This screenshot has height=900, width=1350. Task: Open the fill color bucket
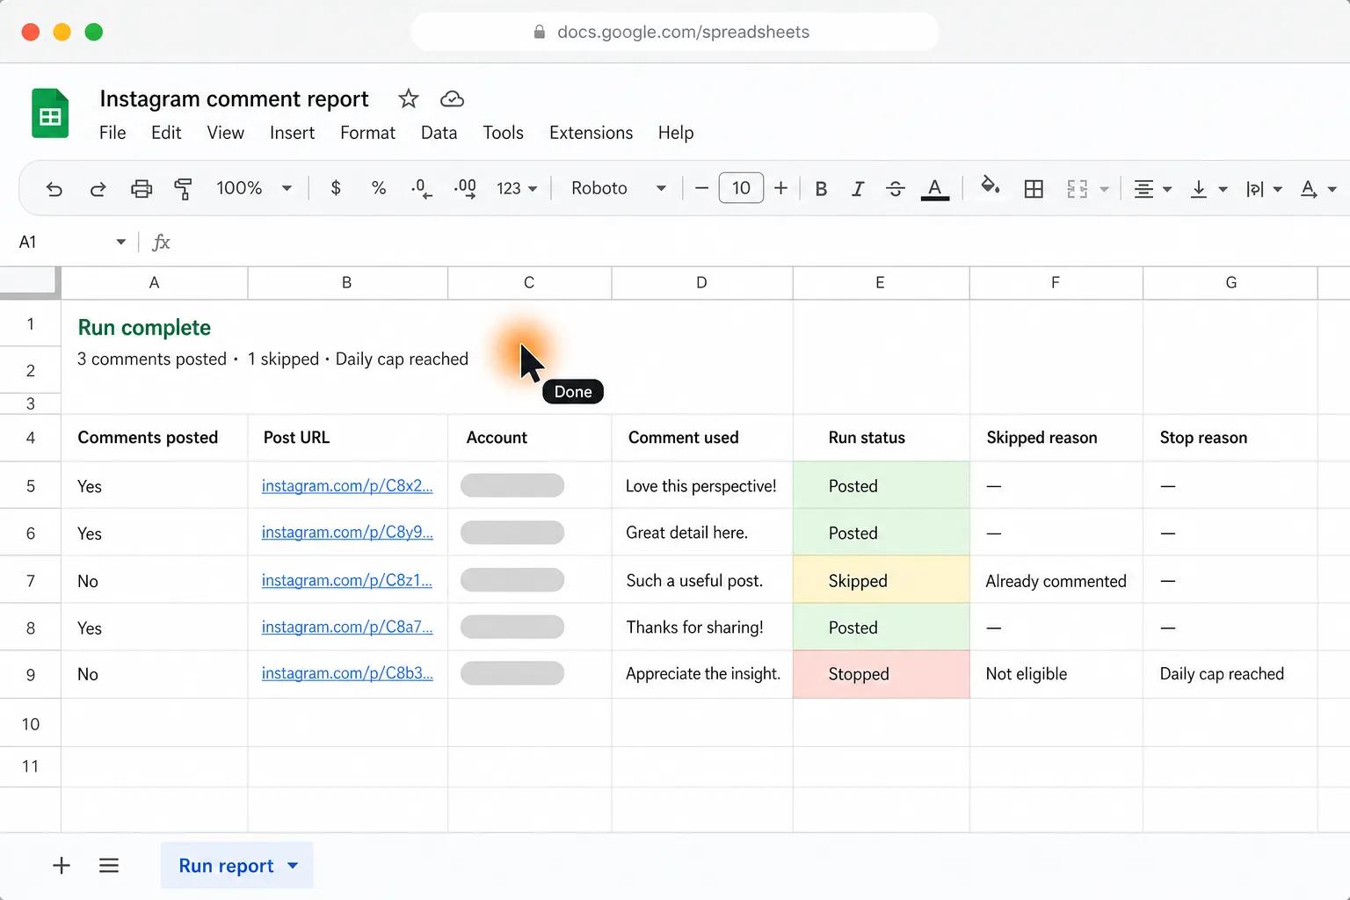991,187
